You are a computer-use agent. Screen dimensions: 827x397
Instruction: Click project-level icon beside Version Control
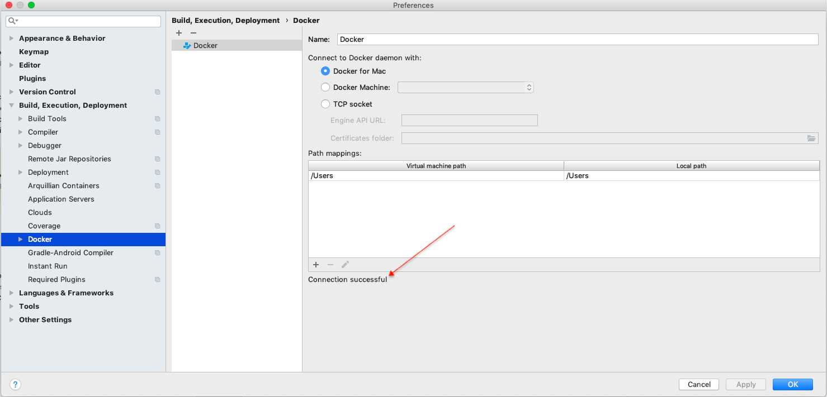click(158, 92)
